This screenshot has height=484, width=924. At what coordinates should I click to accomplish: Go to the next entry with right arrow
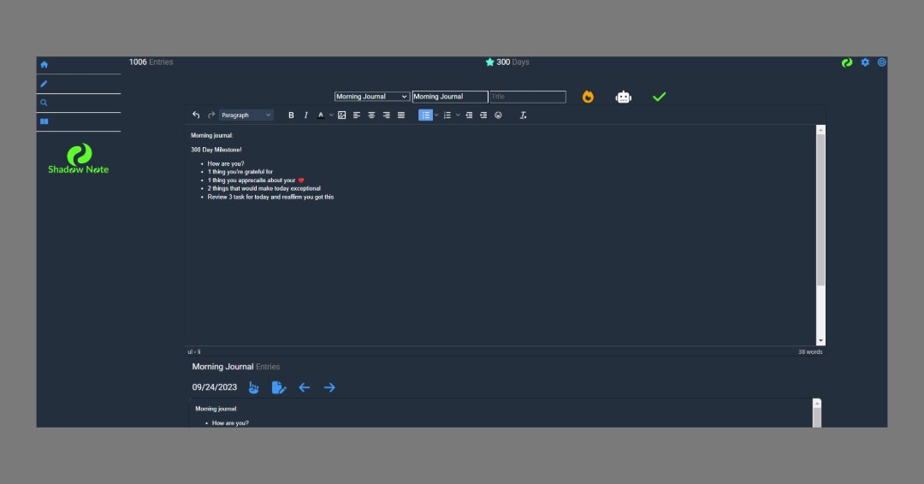329,387
